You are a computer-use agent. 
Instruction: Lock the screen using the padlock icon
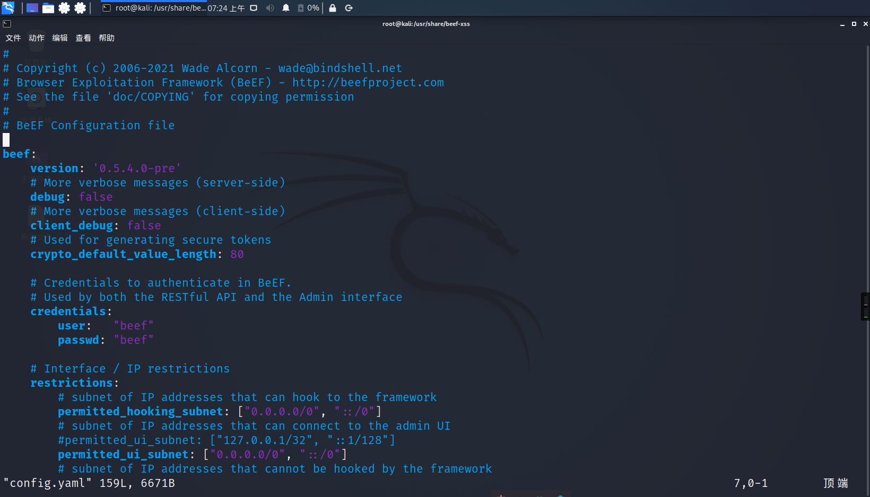pyautogui.click(x=332, y=8)
